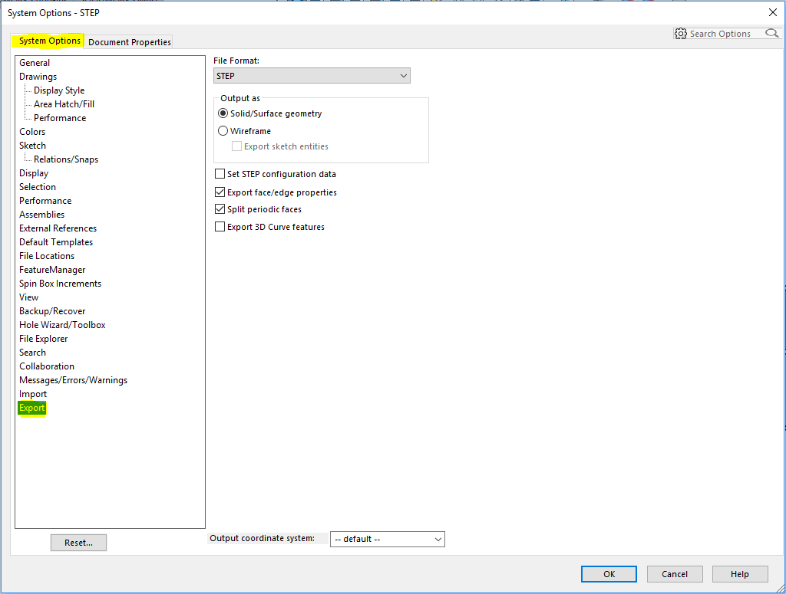The width and height of the screenshot is (786, 594).
Task: Click the Reset... button
Action: click(79, 543)
